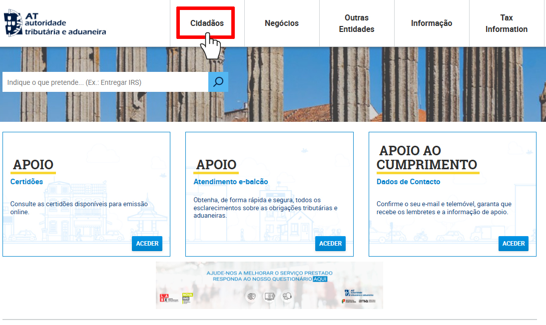546x325 pixels.
Task: Focus the 'Indique o que pretende' search field
Action: tap(105, 82)
